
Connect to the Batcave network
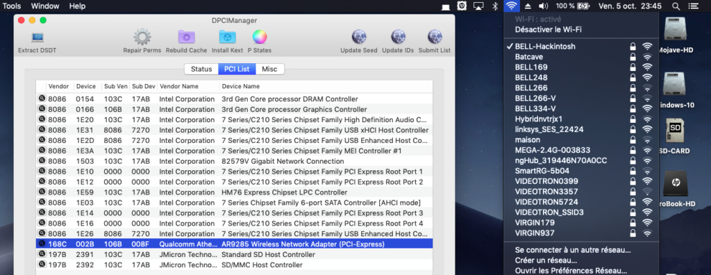click(581, 57)
